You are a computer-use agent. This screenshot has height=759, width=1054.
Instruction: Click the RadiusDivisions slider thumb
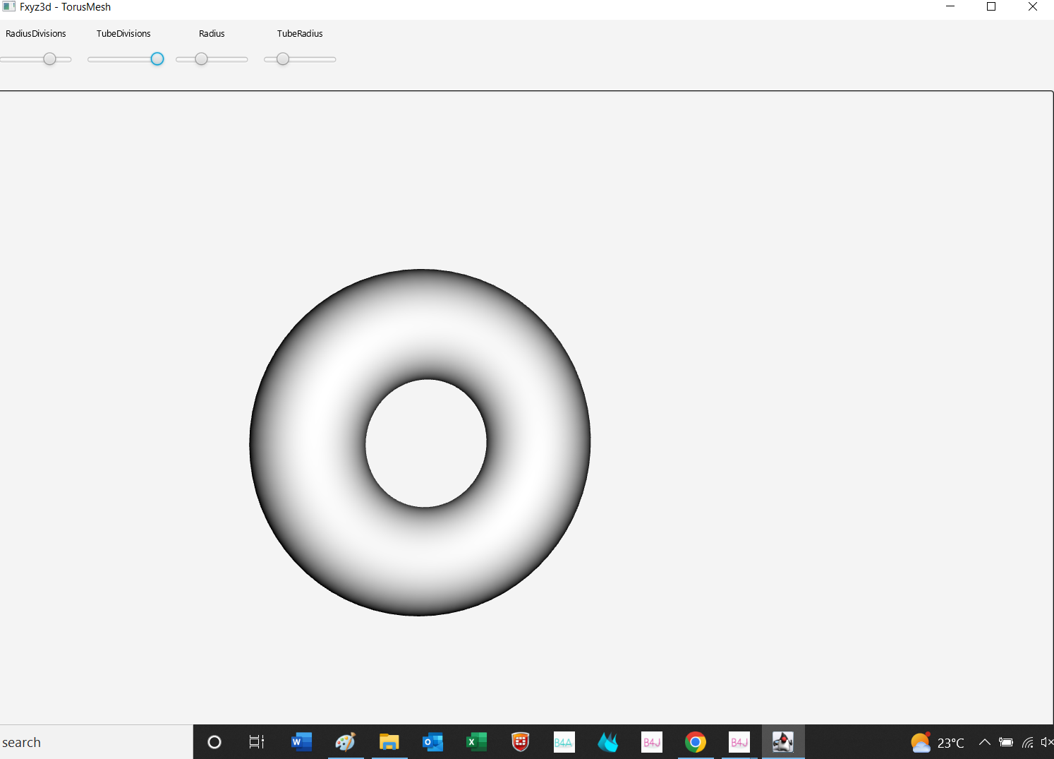49,59
